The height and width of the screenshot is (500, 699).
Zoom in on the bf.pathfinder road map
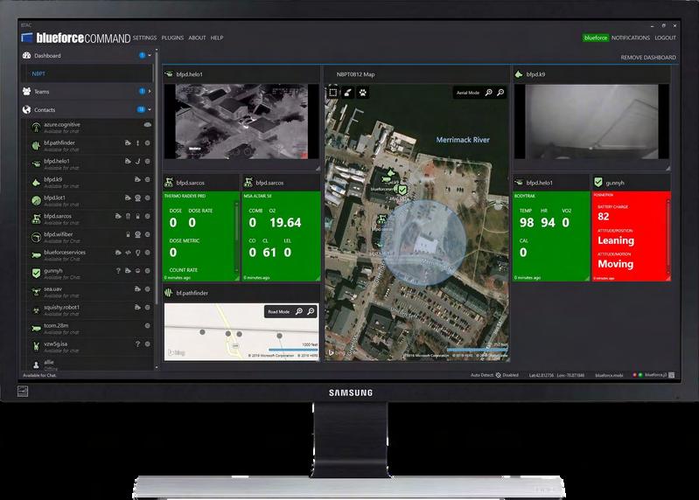pyautogui.click(x=299, y=311)
